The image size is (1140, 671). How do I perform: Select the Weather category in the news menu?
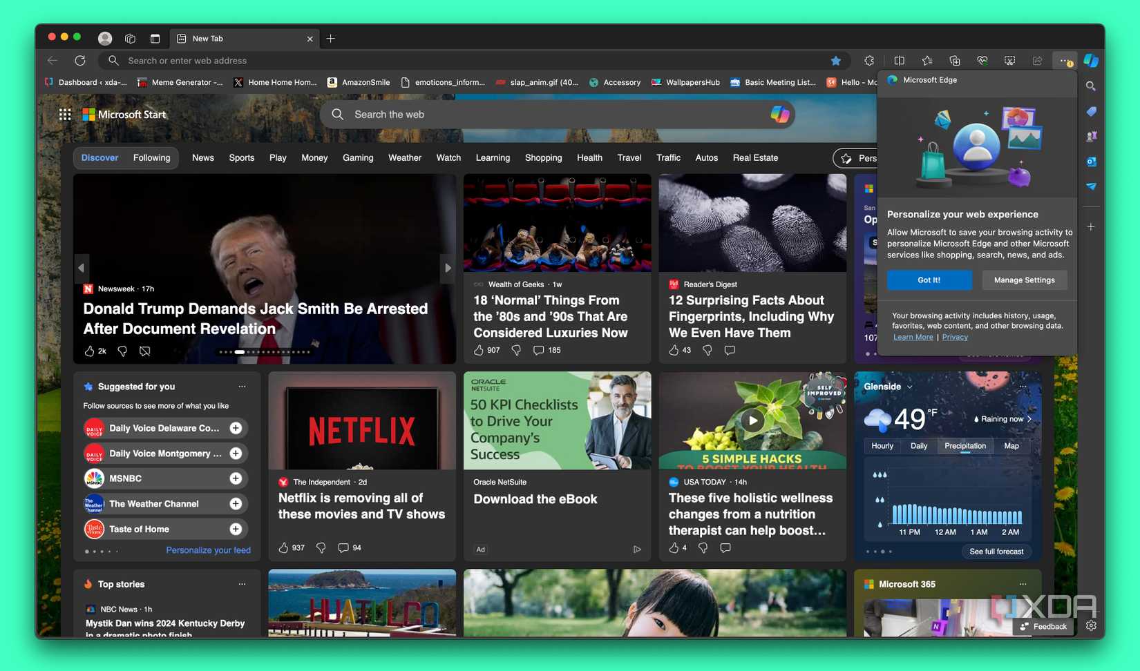(x=404, y=157)
